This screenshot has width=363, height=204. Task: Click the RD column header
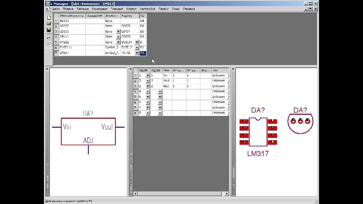tap(143, 16)
